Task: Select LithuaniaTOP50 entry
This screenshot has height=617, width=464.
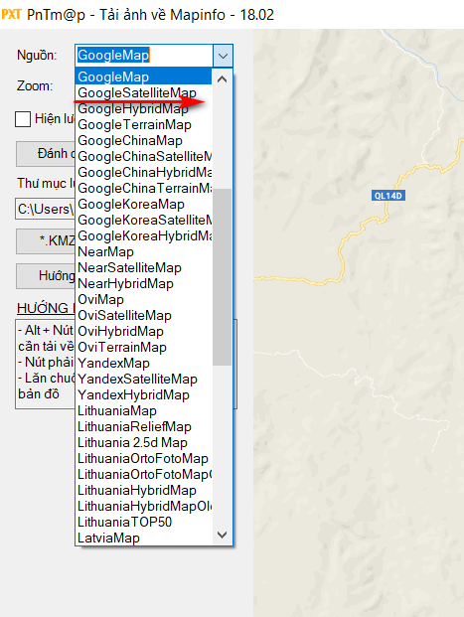Action: point(144,523)
